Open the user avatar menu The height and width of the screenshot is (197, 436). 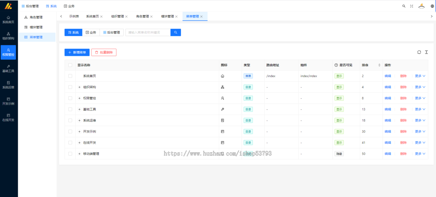tap(421, 6)
